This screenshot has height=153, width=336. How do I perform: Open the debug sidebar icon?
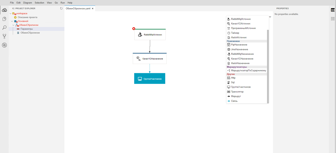(x=4, y=45)
